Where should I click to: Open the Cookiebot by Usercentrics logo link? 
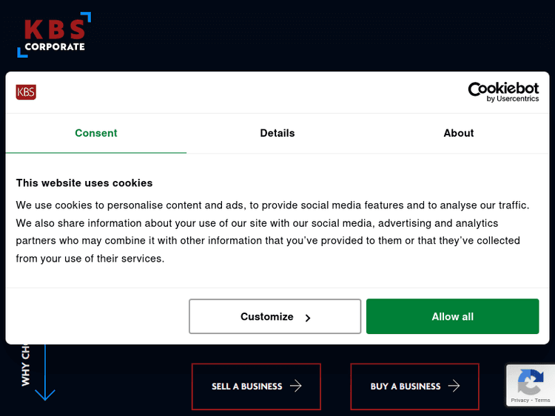tap(503, 92)
